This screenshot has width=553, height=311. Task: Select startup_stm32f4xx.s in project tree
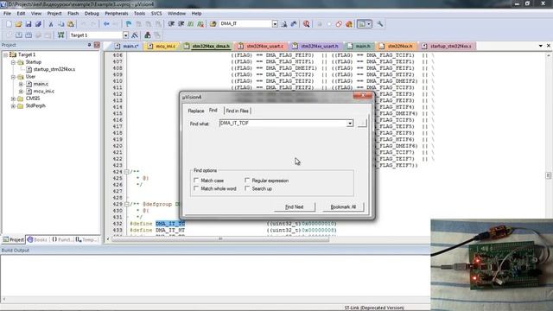(x=54, y=69)
